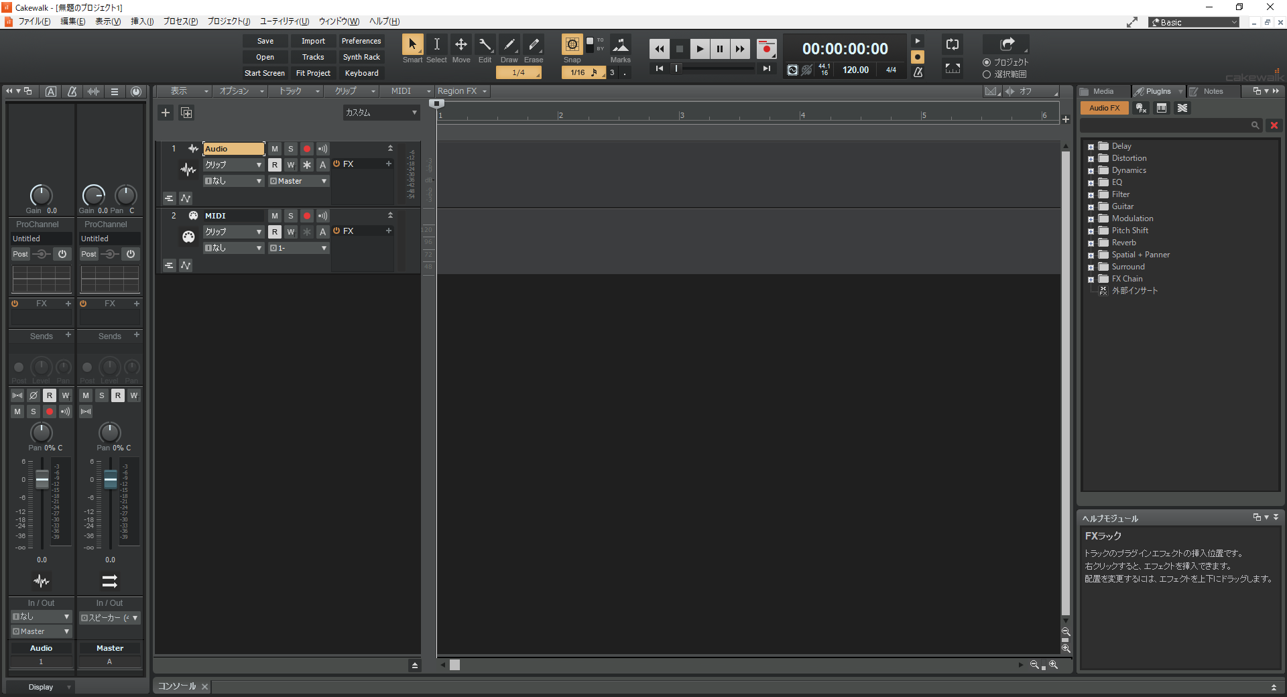The height and width of the screenshot is (697, 1287).
Task: Select the 選択範囲 radio button
Action: click(x=987, y=74)
